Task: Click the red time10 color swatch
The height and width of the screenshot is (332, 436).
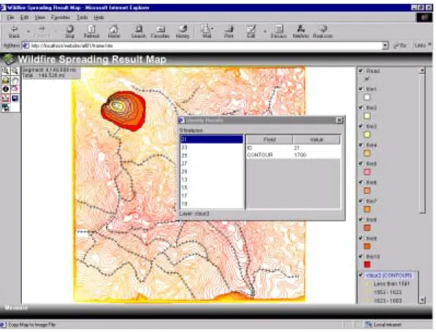Action: pos(367,264)
